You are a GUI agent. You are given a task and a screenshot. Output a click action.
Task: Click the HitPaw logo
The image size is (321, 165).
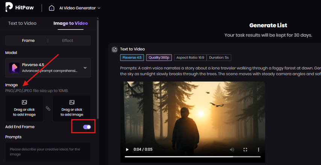click(20, 8)
